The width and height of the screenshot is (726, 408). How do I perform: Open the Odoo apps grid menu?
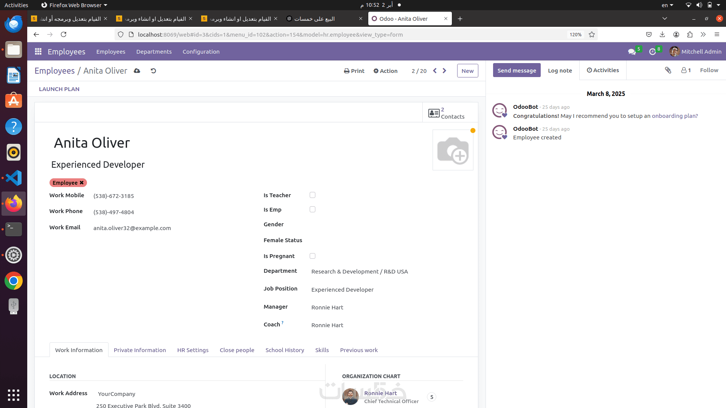click(38, 52)
